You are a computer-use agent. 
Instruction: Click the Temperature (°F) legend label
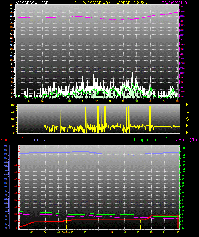(x=150, y=139)
